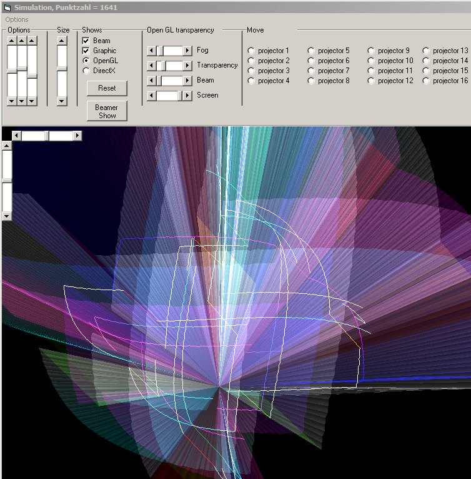
Task: Click the left arrow of the Transparency scrollbar
Action: (x=151, y=66)
